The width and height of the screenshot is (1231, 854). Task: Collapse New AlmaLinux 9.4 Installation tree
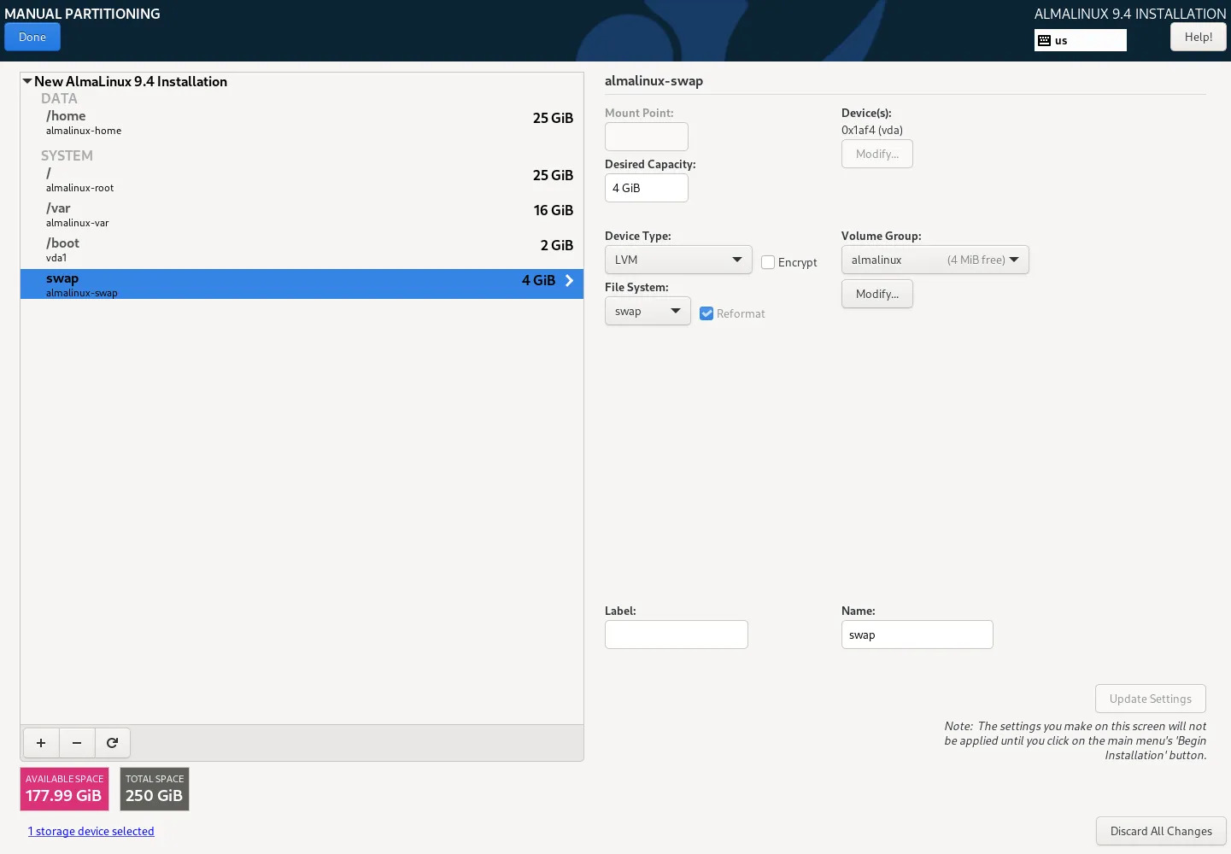[x=27, y=81]
